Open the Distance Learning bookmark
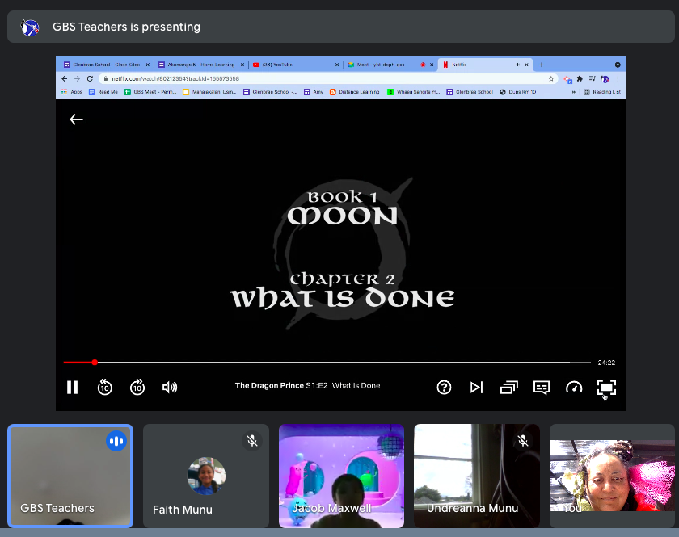 [x=354, y=92]
